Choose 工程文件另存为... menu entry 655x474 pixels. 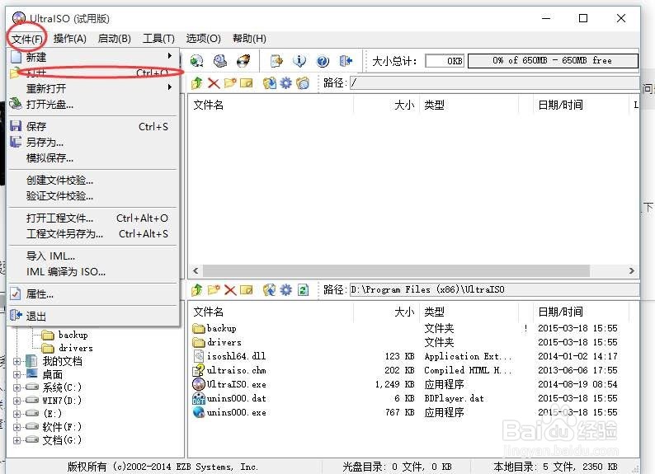click(x=92, y=233)
